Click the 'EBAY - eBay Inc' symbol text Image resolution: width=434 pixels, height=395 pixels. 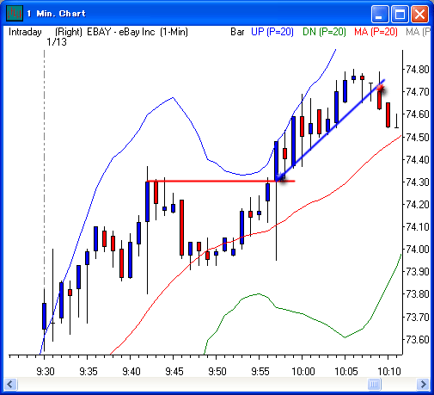[x=121, y=32]
